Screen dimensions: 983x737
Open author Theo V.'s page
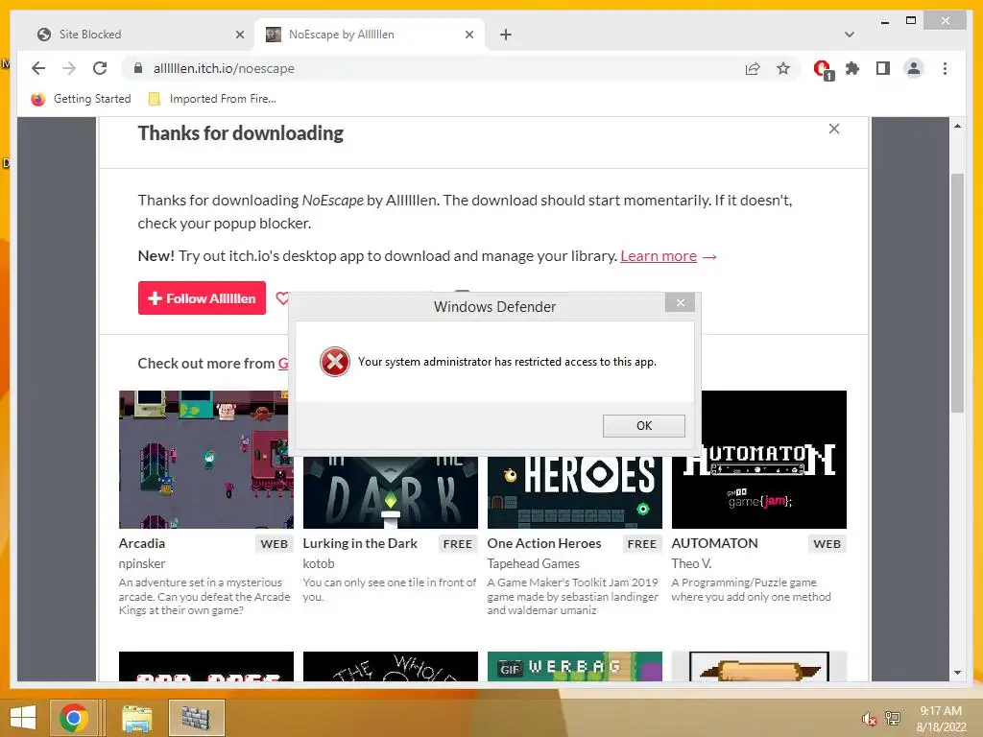coord(691,563)
